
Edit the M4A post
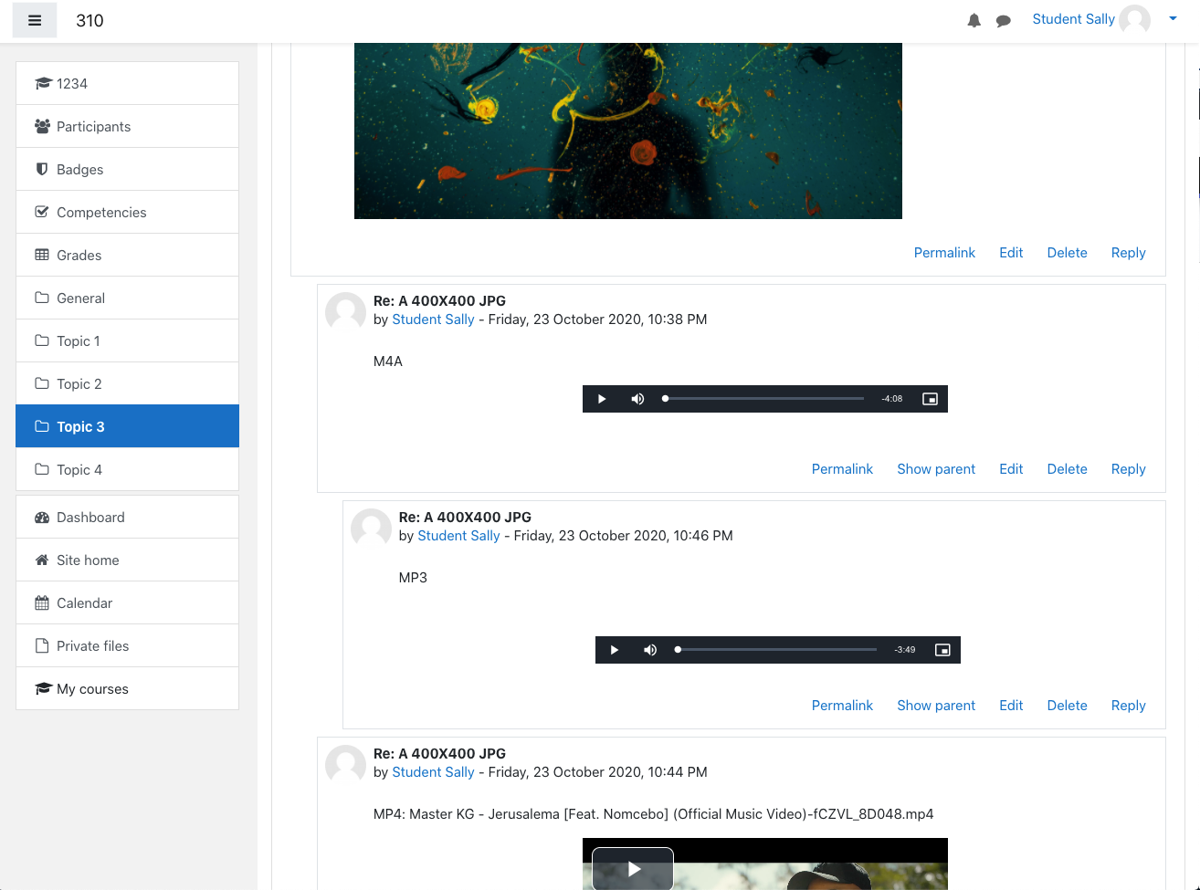pos(1011,469)
